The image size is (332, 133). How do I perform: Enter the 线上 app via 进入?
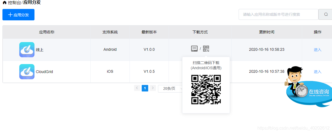[x=318, y=50]
